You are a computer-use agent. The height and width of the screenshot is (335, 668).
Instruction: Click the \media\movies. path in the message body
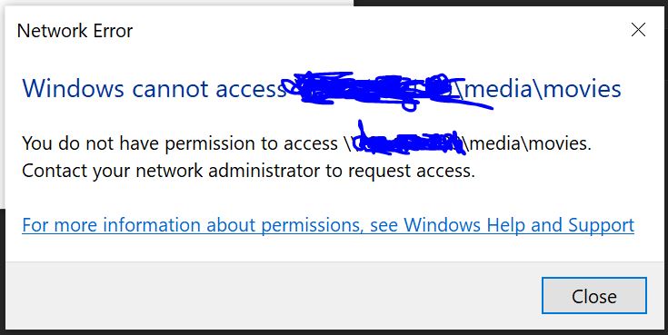[528, 143]
